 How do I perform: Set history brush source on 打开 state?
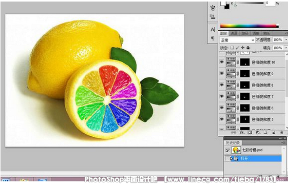point(228,159)
